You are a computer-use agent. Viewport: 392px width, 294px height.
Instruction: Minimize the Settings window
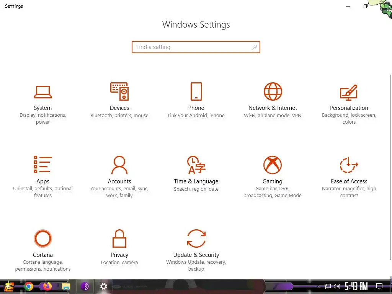point(348,6)
